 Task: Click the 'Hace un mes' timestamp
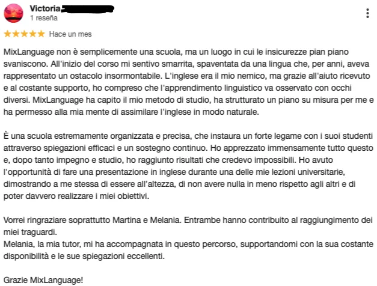click(x=70, y=34)
